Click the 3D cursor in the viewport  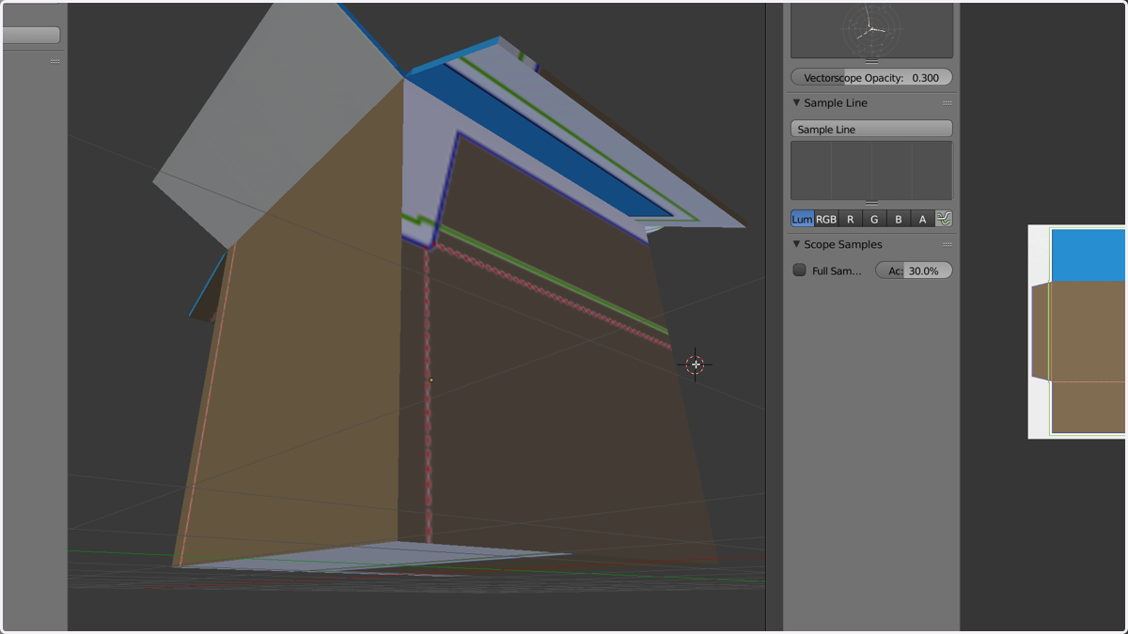[696, 364]
